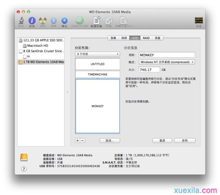The height and width of the screenshot is (195, 220).
Task: Click the name field containing MONKEY
Action: click(167, 55)
